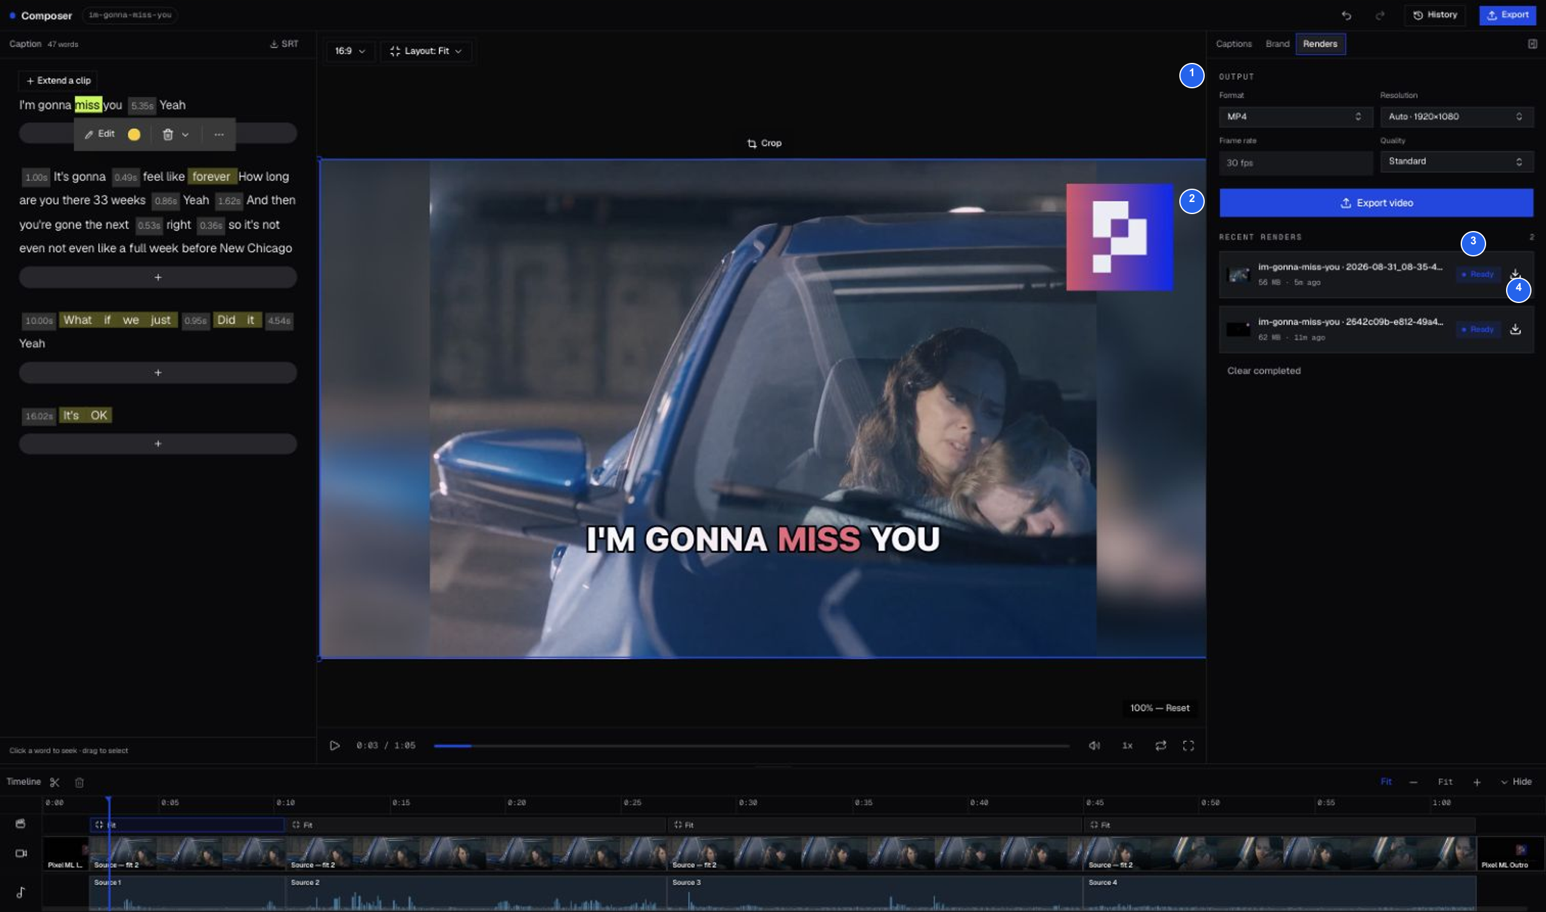The width and height of the screenshot is (1546, 912).
Task: Open the History panel
Action: [x=1435, y=15]
